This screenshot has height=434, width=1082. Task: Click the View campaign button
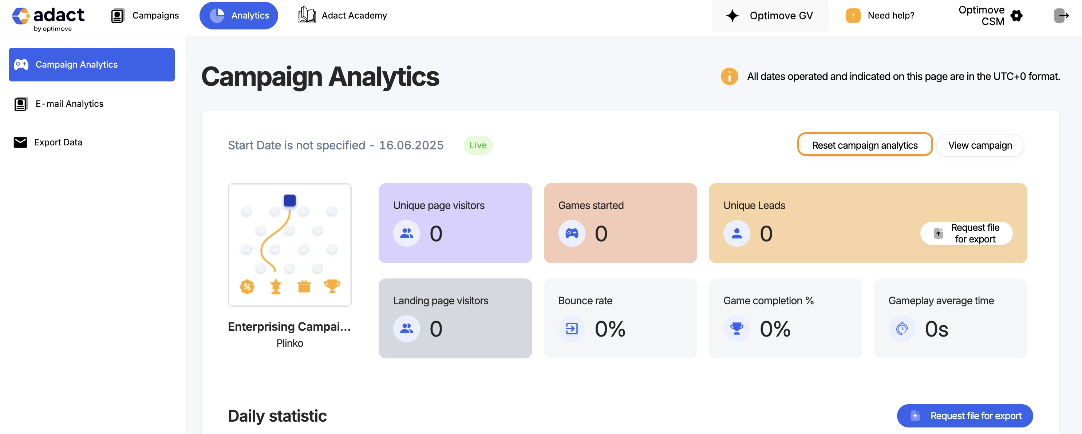[x=980, y=145]
